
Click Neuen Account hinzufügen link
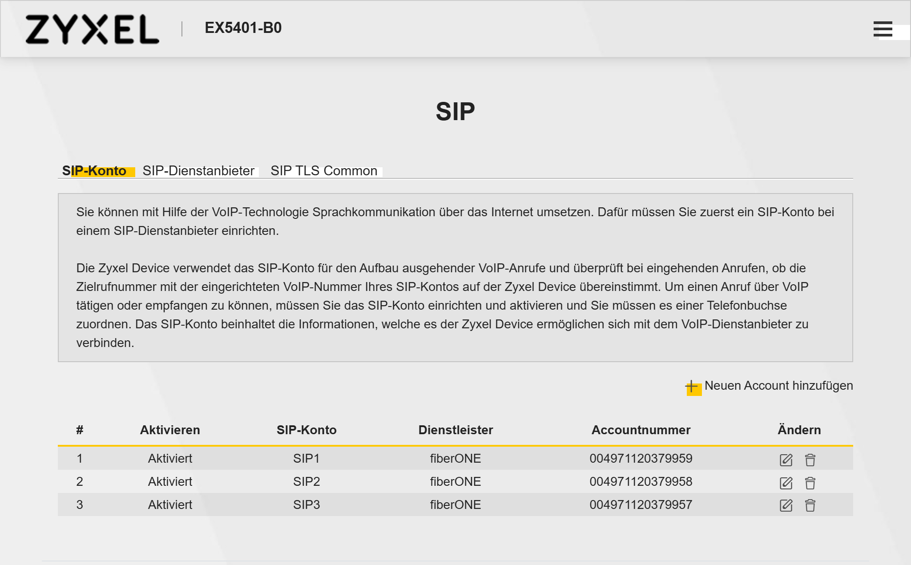coord(778,386)
